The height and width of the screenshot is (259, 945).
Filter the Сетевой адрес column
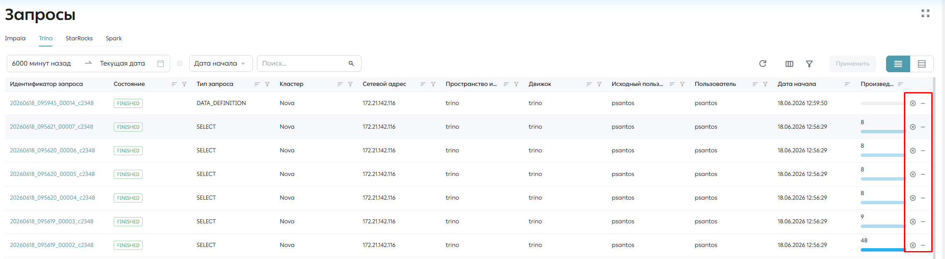click(x=433, y=84)
